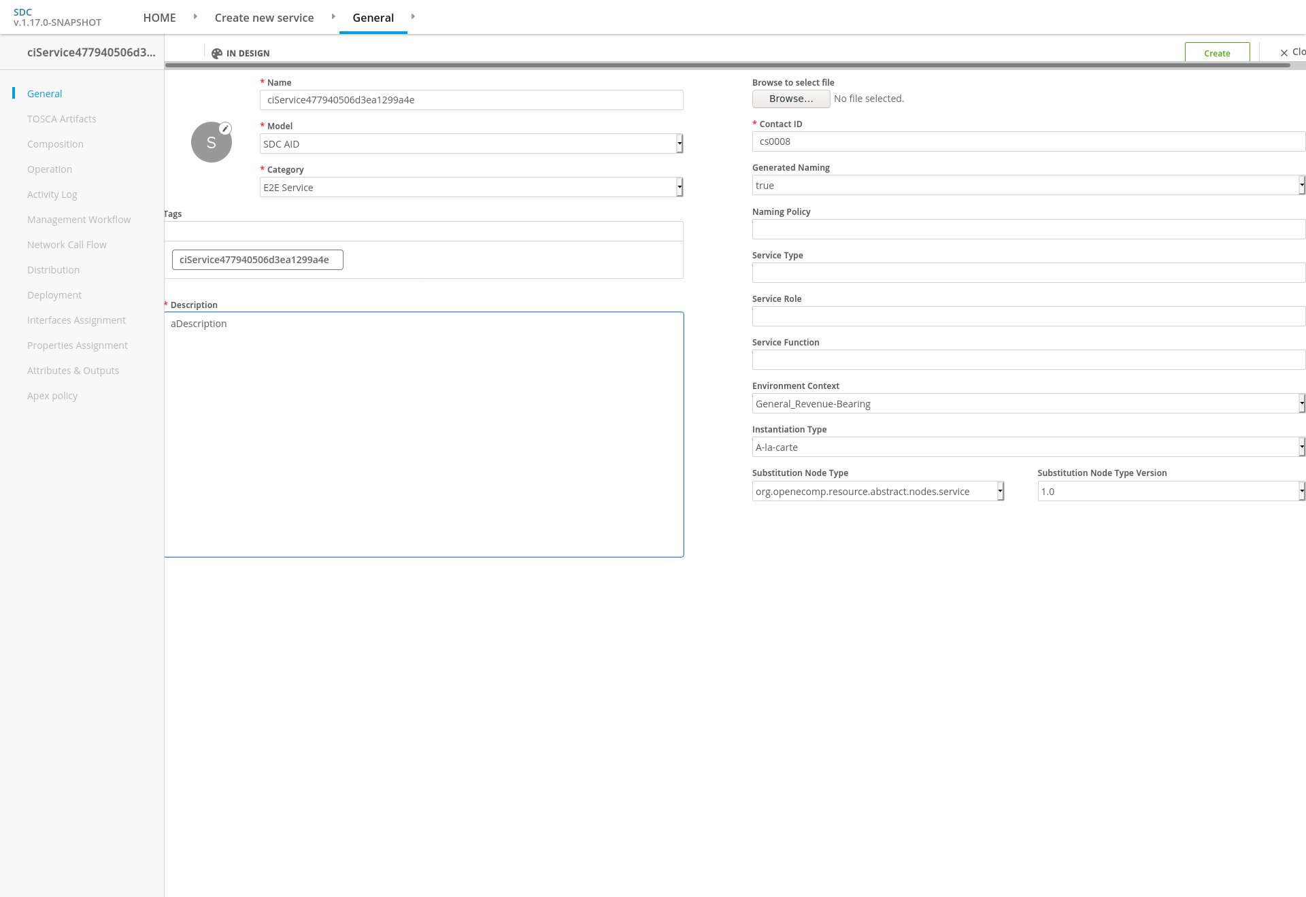Select the General breadcrumb tab
The height and width of the screenshot is (897, 1306).
click(x=373, y=18)
